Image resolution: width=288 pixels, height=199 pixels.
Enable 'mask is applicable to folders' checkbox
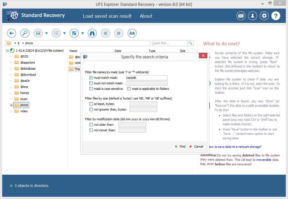pos(129,89)
